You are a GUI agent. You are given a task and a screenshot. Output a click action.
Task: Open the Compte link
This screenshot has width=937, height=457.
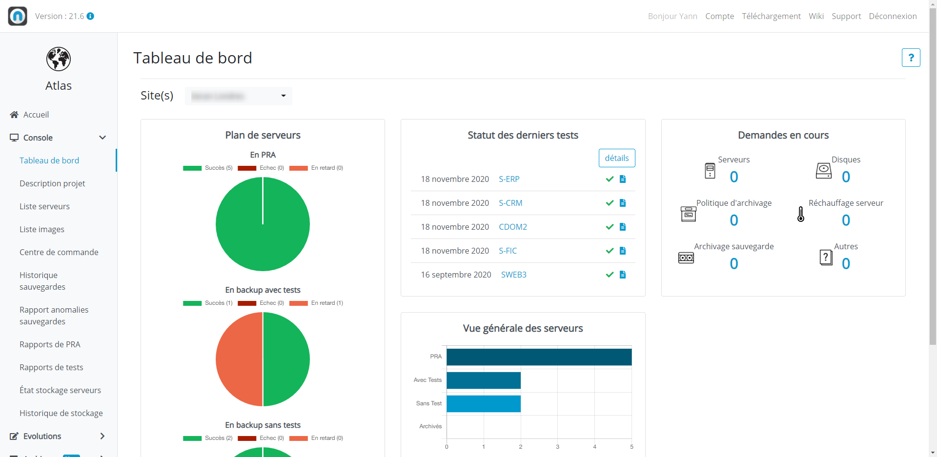(x=719, y=16)
